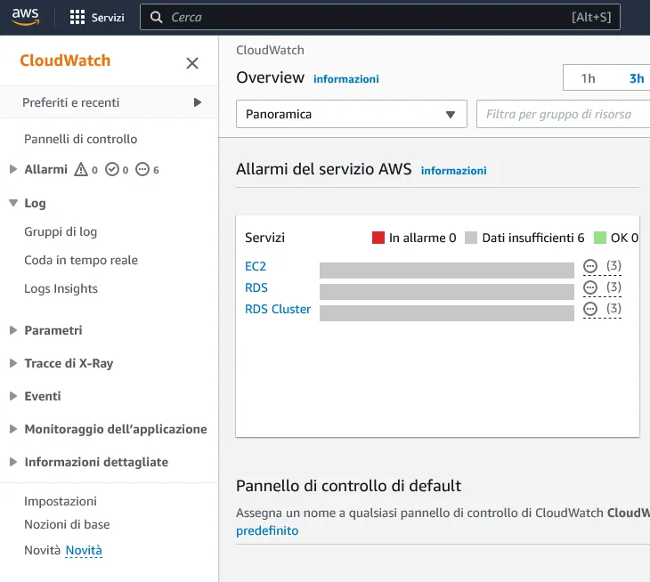The height and width of the screenshot is (582, 650).
Task: Expand Preferiti e recenti arrow
Action: point(198,102)
